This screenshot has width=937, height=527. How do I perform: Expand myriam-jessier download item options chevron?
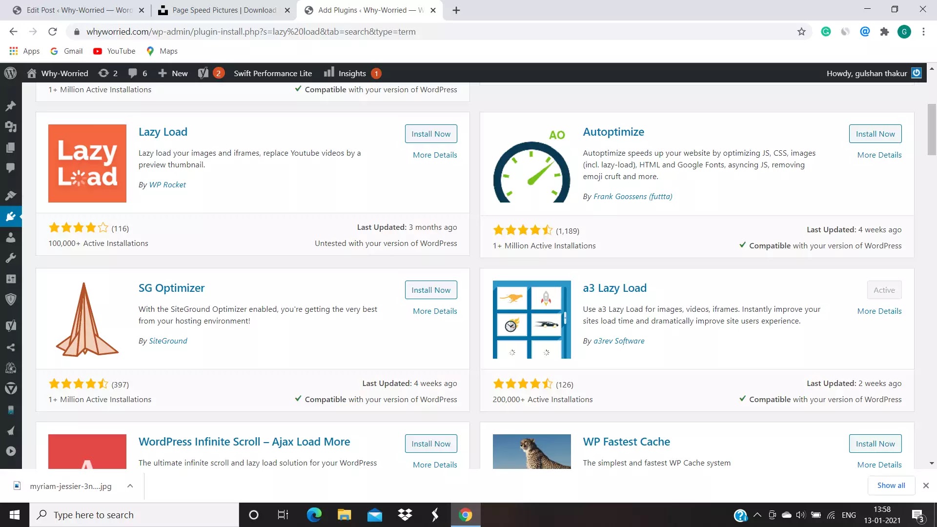click(130, 486)
